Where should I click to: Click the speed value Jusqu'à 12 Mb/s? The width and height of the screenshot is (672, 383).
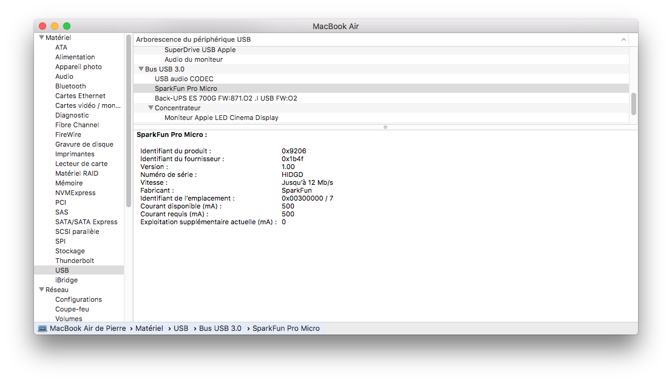pos(307,182)
